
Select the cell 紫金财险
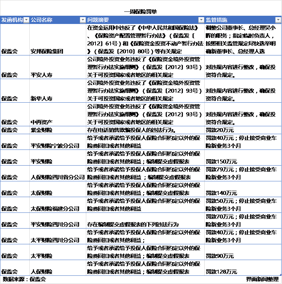(x=58, y=130)
